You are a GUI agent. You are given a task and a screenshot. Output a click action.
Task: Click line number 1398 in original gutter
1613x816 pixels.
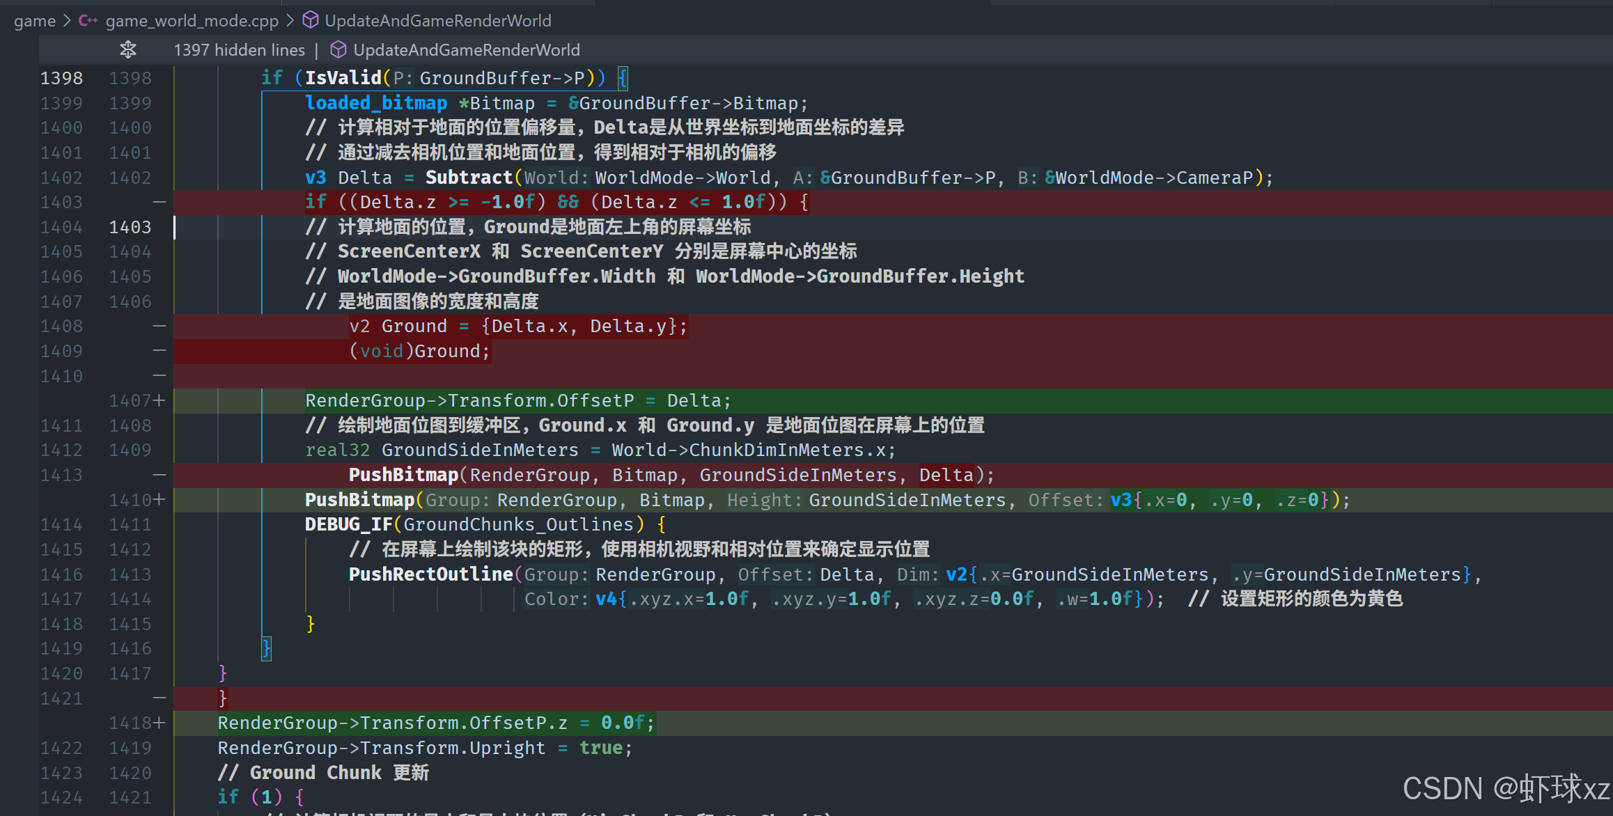[61, 78]
